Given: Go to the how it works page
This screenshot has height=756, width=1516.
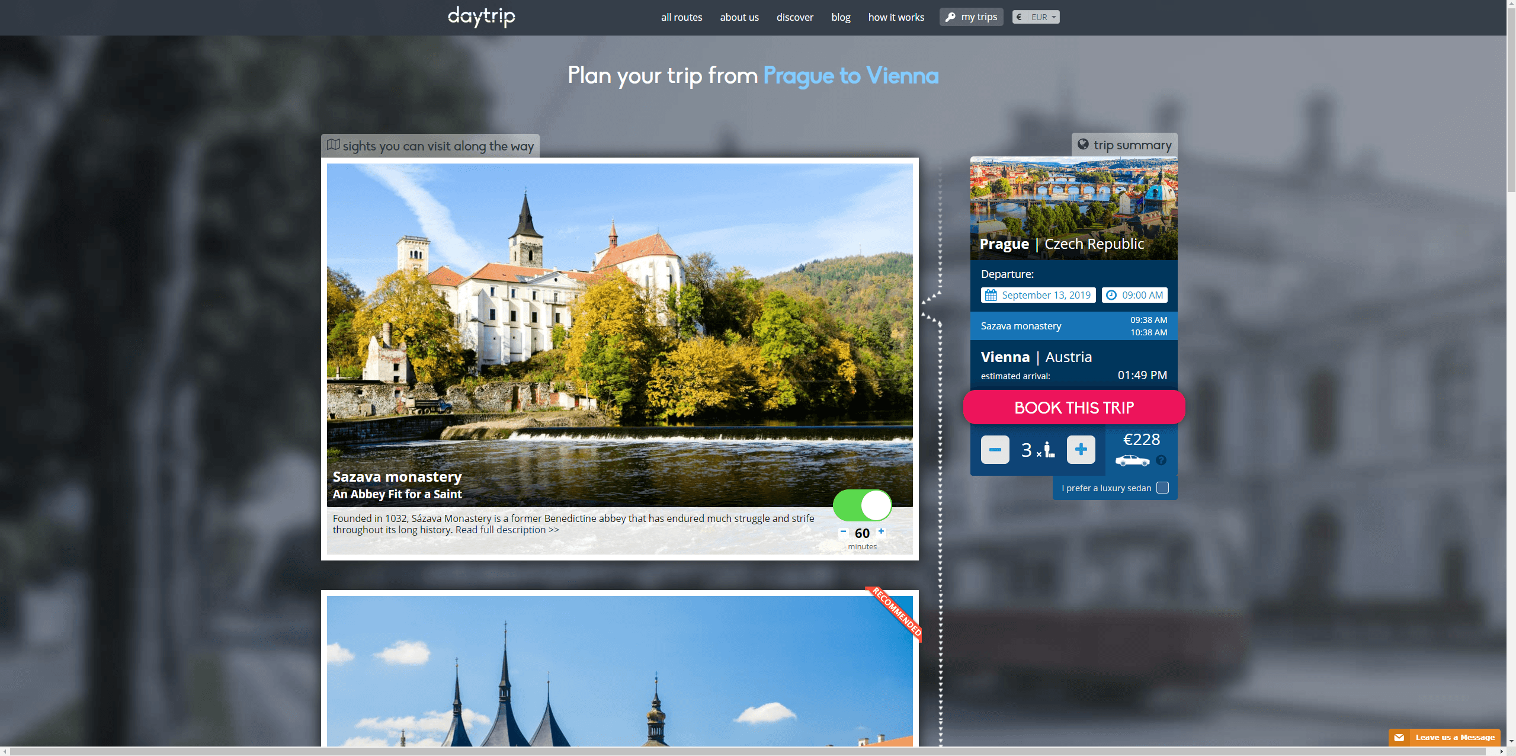Looking at the screenshot, I should coord(896,17).
